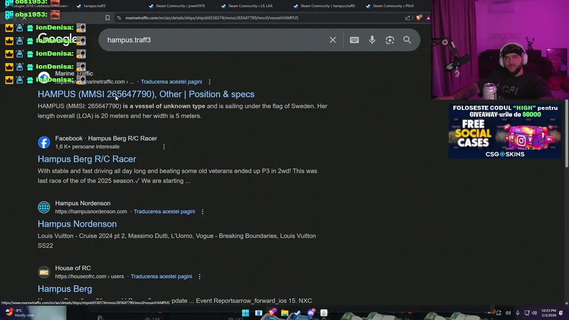The width and height of the screenshot is (569, 320).
Task: Show hidden system tray icons
Action: pyautogui.click(x=489, y=313)
